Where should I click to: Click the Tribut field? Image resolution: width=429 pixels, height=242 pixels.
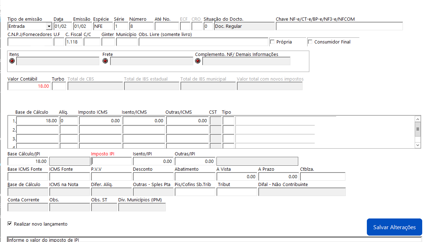[x=237, y=192]
